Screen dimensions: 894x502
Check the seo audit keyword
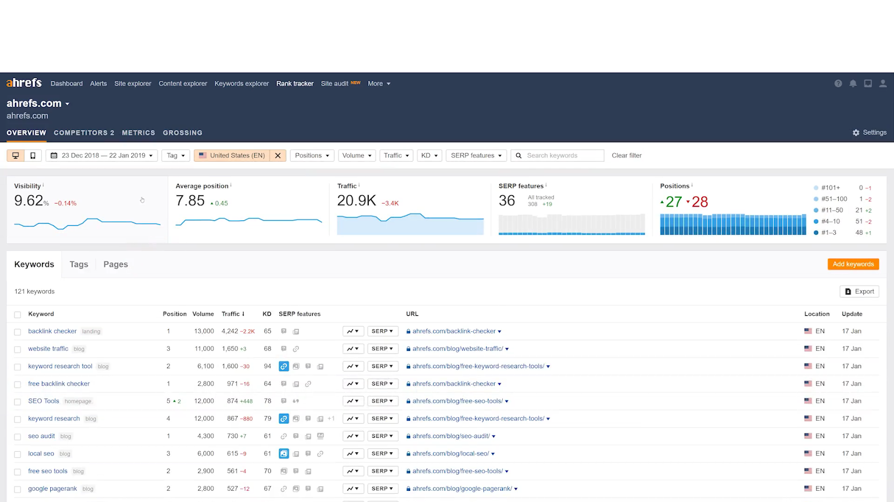tap(17, 437)
